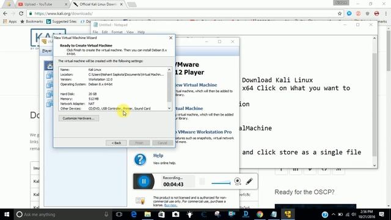Open the taskbar clock showing 2:56 PM
Viewport: 391px width, 220px height.
[x=367, y=215]
